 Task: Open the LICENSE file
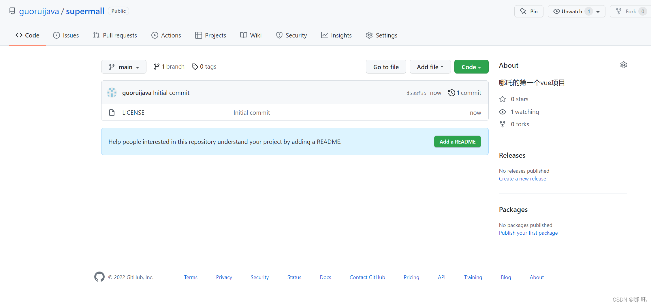point(133,112)
